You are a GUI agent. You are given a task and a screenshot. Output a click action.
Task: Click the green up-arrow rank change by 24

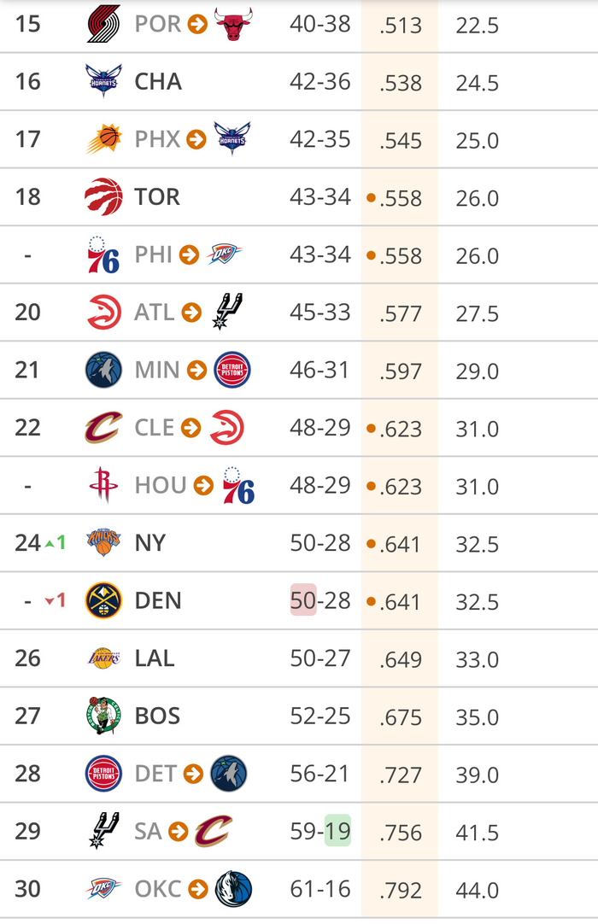(56, 543)
